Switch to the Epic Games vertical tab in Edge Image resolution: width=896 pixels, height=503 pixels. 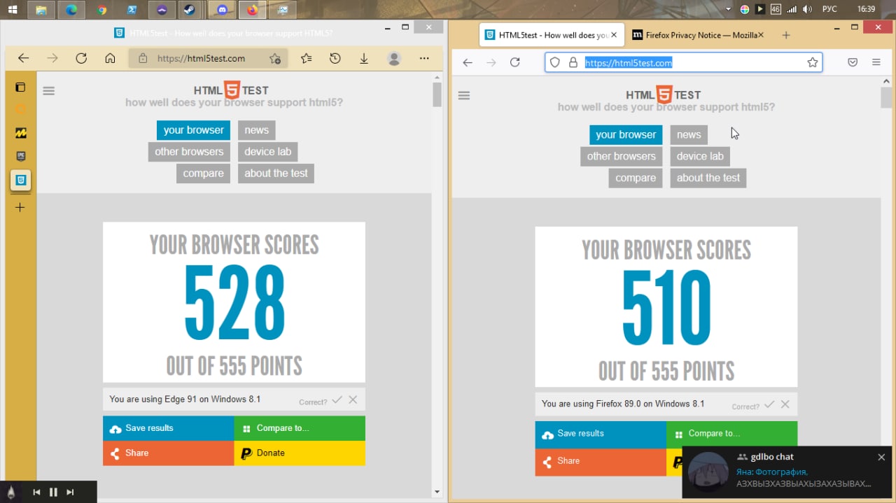21,156
